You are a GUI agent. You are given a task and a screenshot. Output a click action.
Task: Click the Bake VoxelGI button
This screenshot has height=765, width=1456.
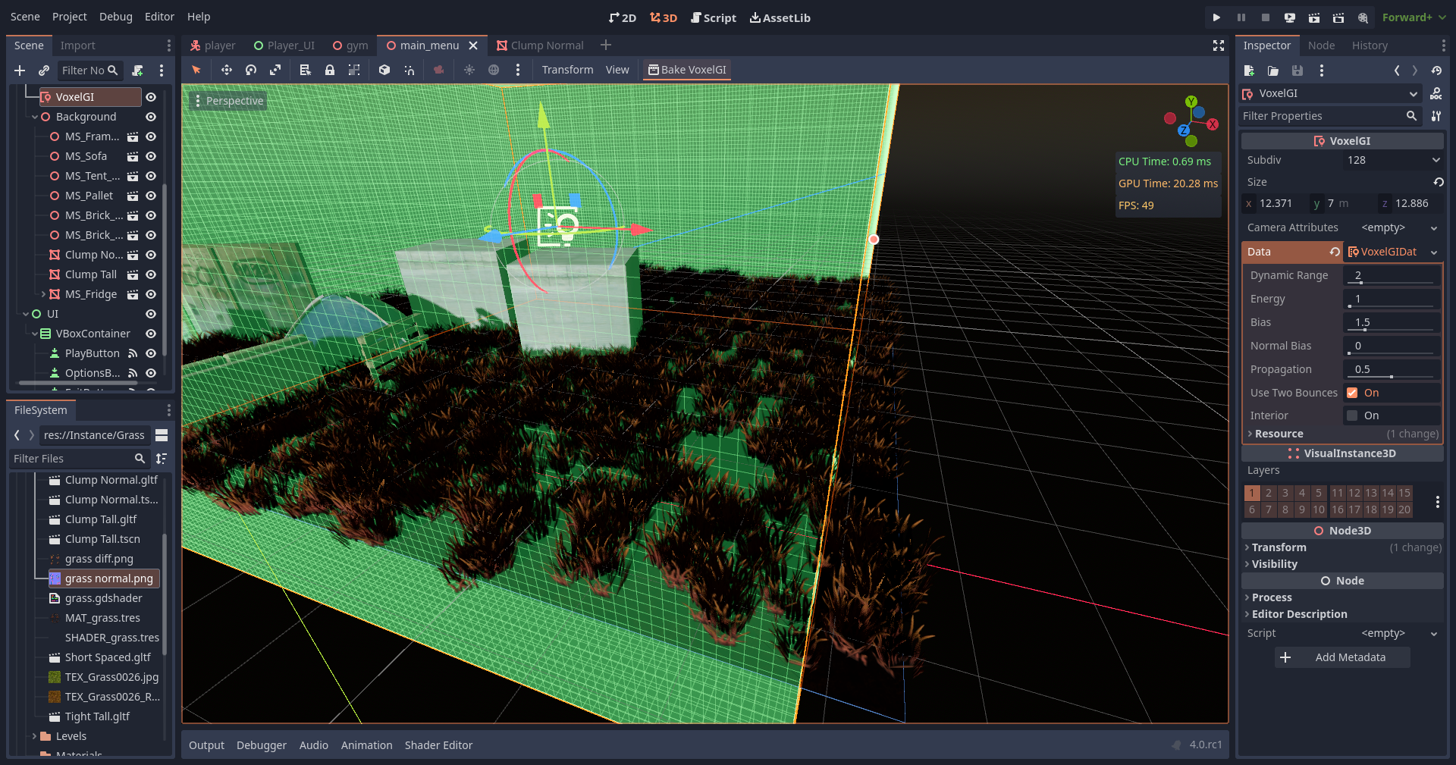pyautogui.click(x=686, y=70)
